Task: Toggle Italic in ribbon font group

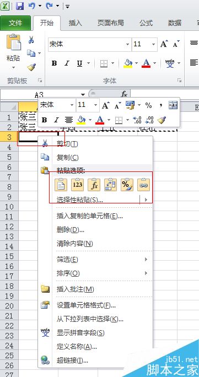Action: 67,63
